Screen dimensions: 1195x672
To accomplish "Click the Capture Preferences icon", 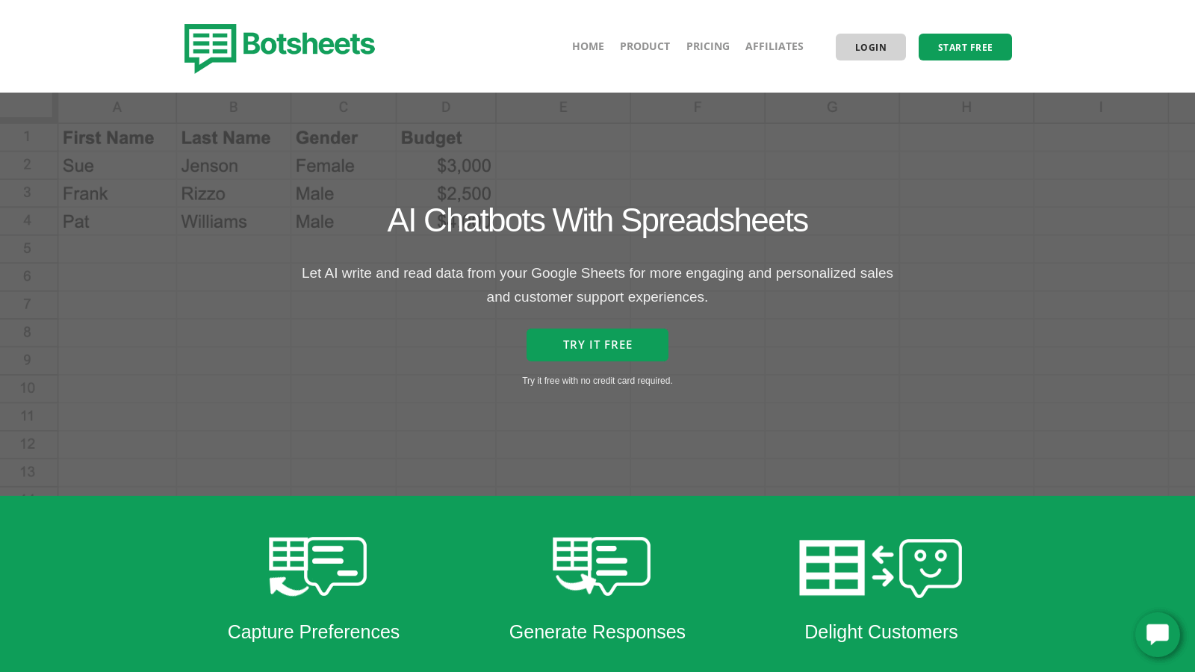I will (x=317, y=567).
